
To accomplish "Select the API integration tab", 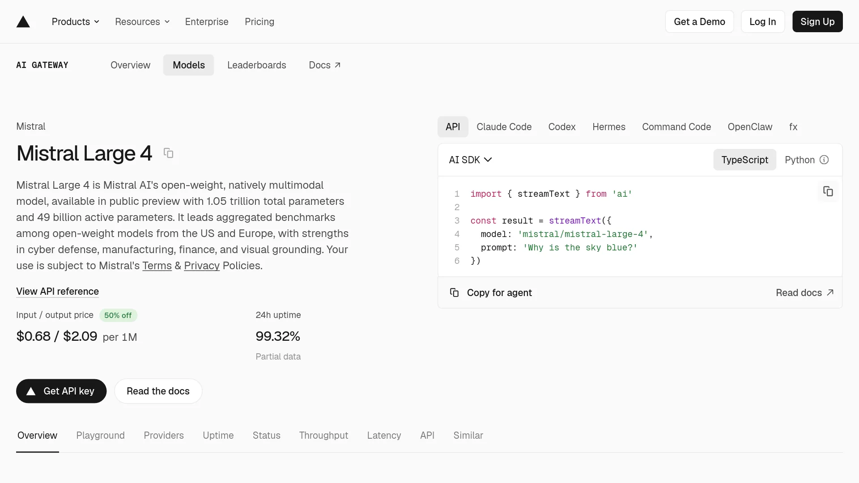I will pyautogui.click(x=453, y=127).
